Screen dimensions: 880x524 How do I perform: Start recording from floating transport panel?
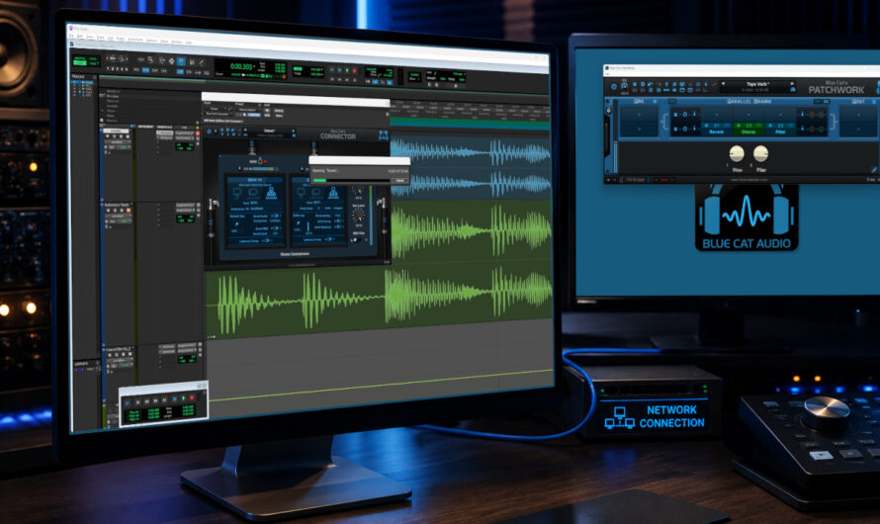tap(192, 397)
